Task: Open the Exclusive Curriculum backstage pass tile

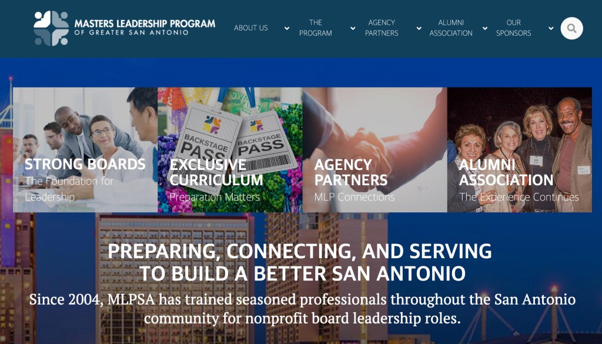Action: (230, 150)
